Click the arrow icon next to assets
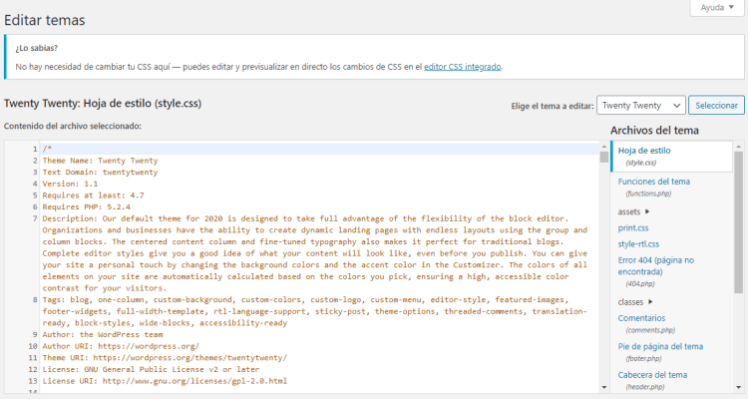 646,211
